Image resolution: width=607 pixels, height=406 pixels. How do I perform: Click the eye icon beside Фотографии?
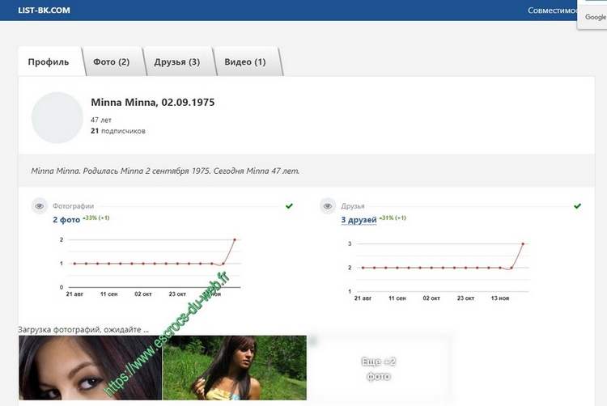[x=40, y=206]
